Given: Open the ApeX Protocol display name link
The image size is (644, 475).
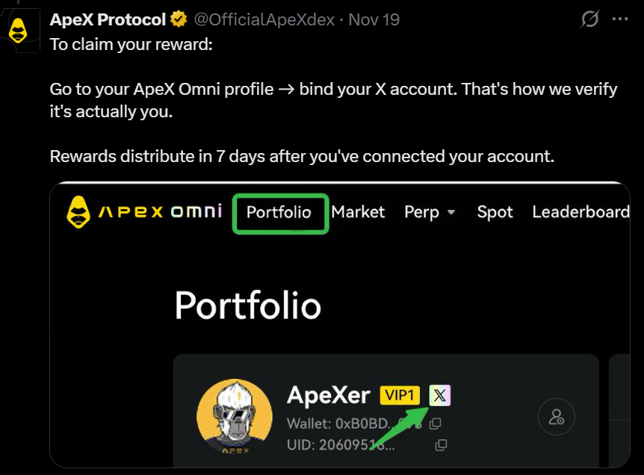Looking at the screenshot, I should (108, 19).
